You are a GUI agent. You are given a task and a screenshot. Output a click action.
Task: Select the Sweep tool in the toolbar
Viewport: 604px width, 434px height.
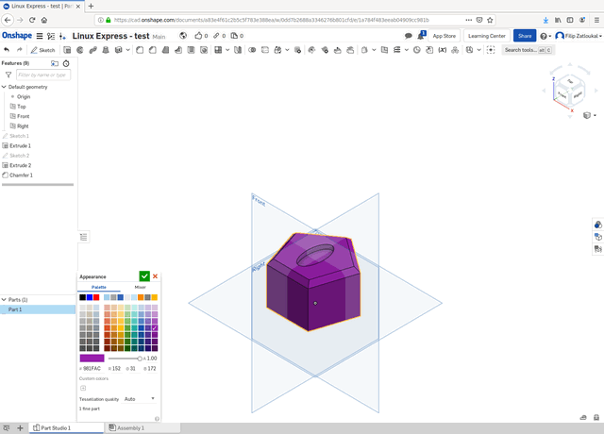click(92, 50)
